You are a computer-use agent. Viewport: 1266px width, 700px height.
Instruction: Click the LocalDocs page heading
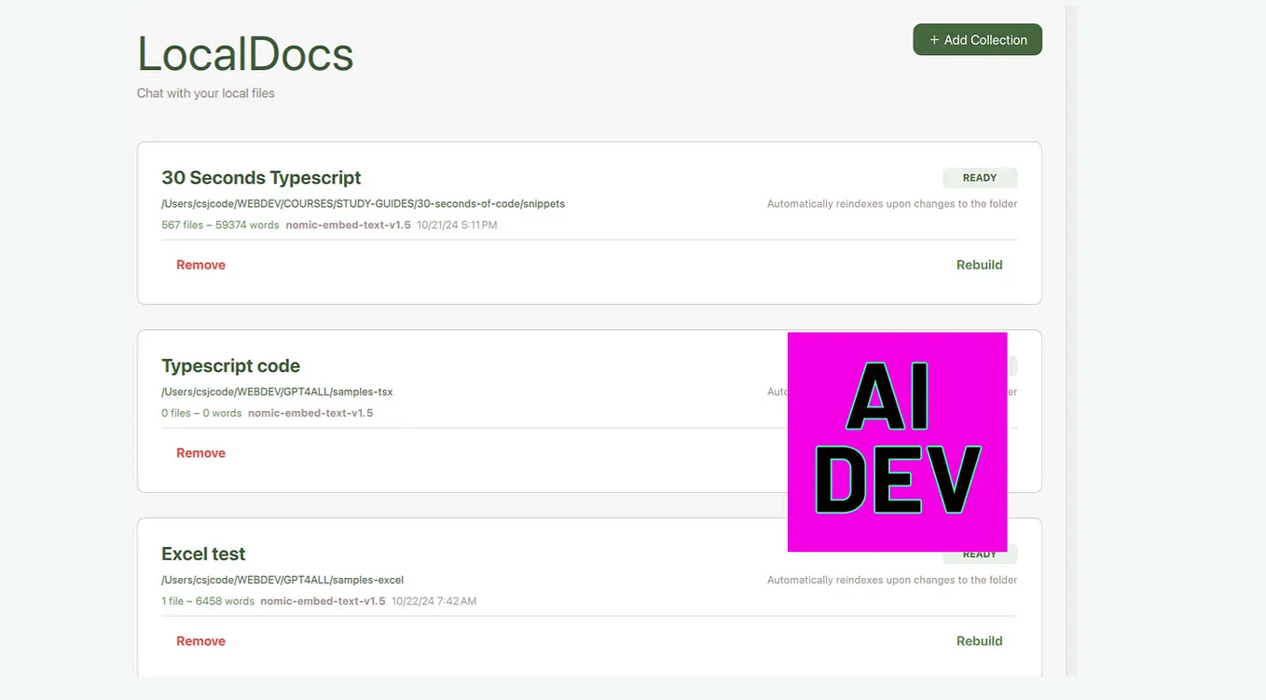pyautogui.click(x=245, y=53)
